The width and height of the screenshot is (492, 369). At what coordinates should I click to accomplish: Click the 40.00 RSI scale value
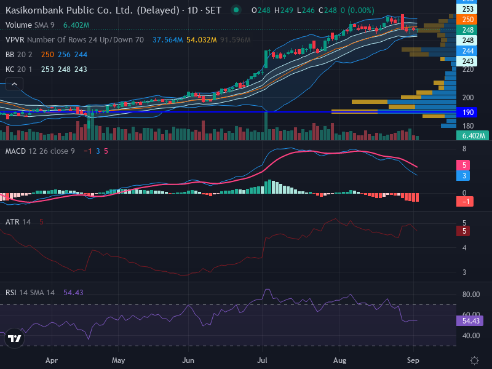coord(471,336)
